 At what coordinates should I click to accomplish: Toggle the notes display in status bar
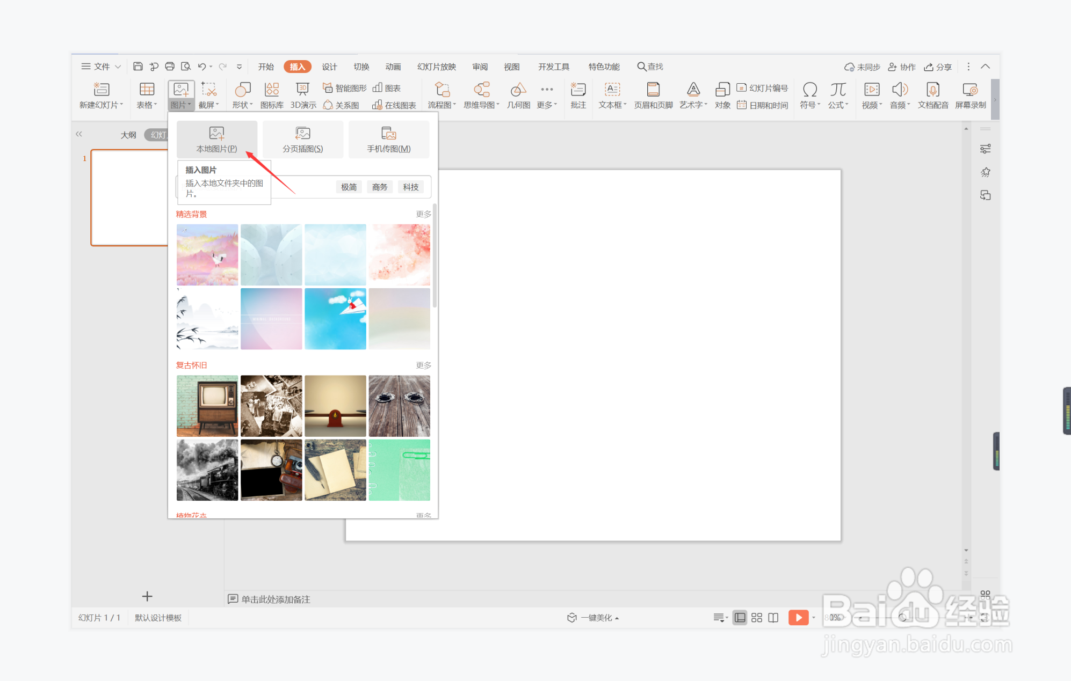point(720,618)
